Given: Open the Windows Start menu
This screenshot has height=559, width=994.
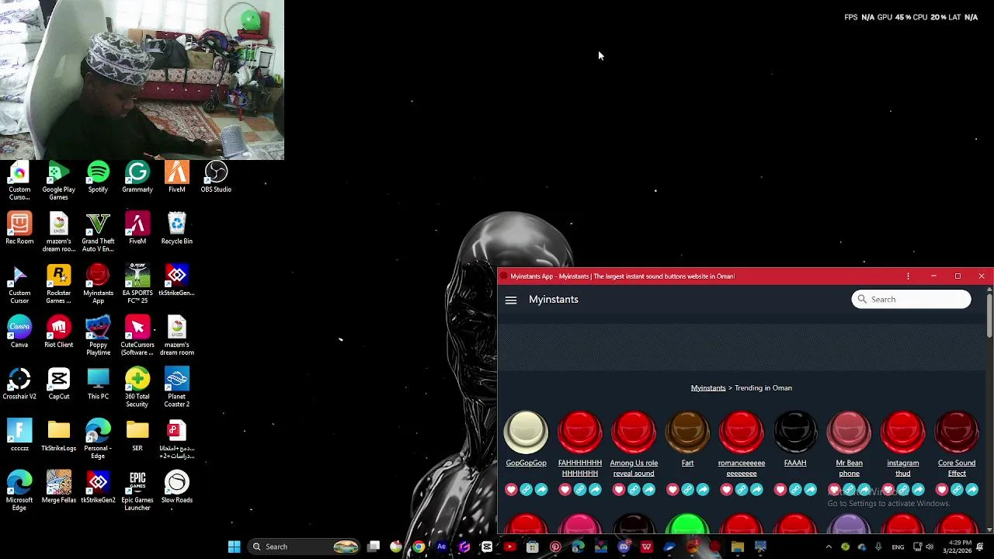Looking at the screenshot, I should (x=234, y=547).
